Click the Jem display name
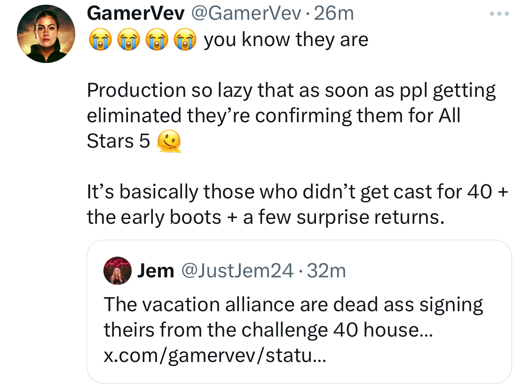The width and height of the screenshot is (529, 385). click(x=156, y=271)
